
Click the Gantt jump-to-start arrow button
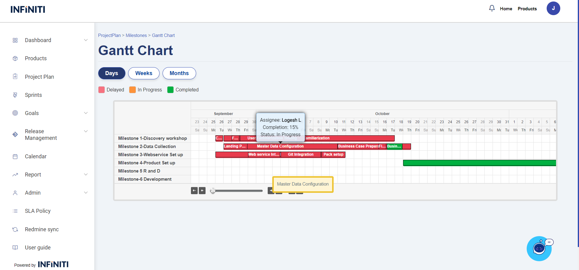(x=194, y=191)
